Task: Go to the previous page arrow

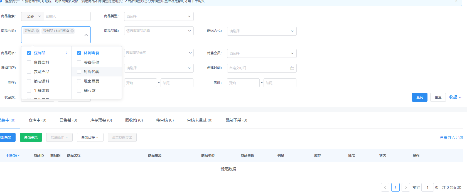Action: [x=385, y=187]
